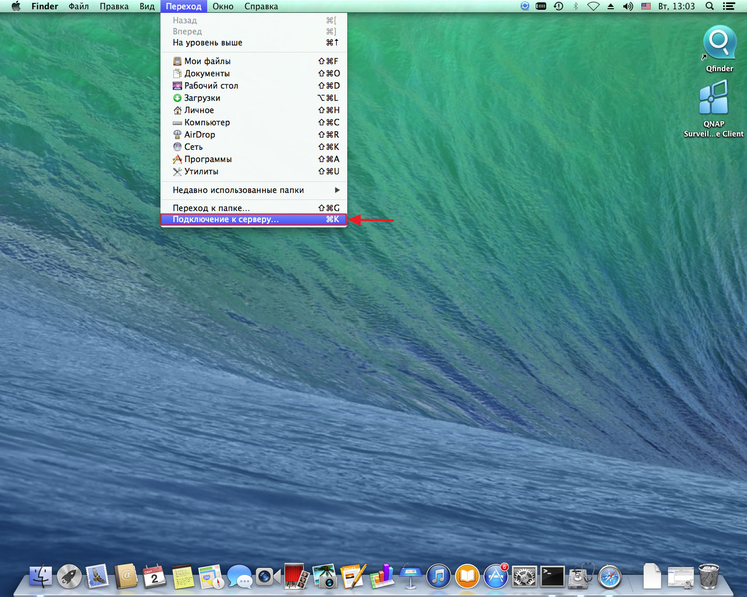Open the Apple menu
Screen dimensions: 747x597
pyautogui.click(x=16, y=6)
